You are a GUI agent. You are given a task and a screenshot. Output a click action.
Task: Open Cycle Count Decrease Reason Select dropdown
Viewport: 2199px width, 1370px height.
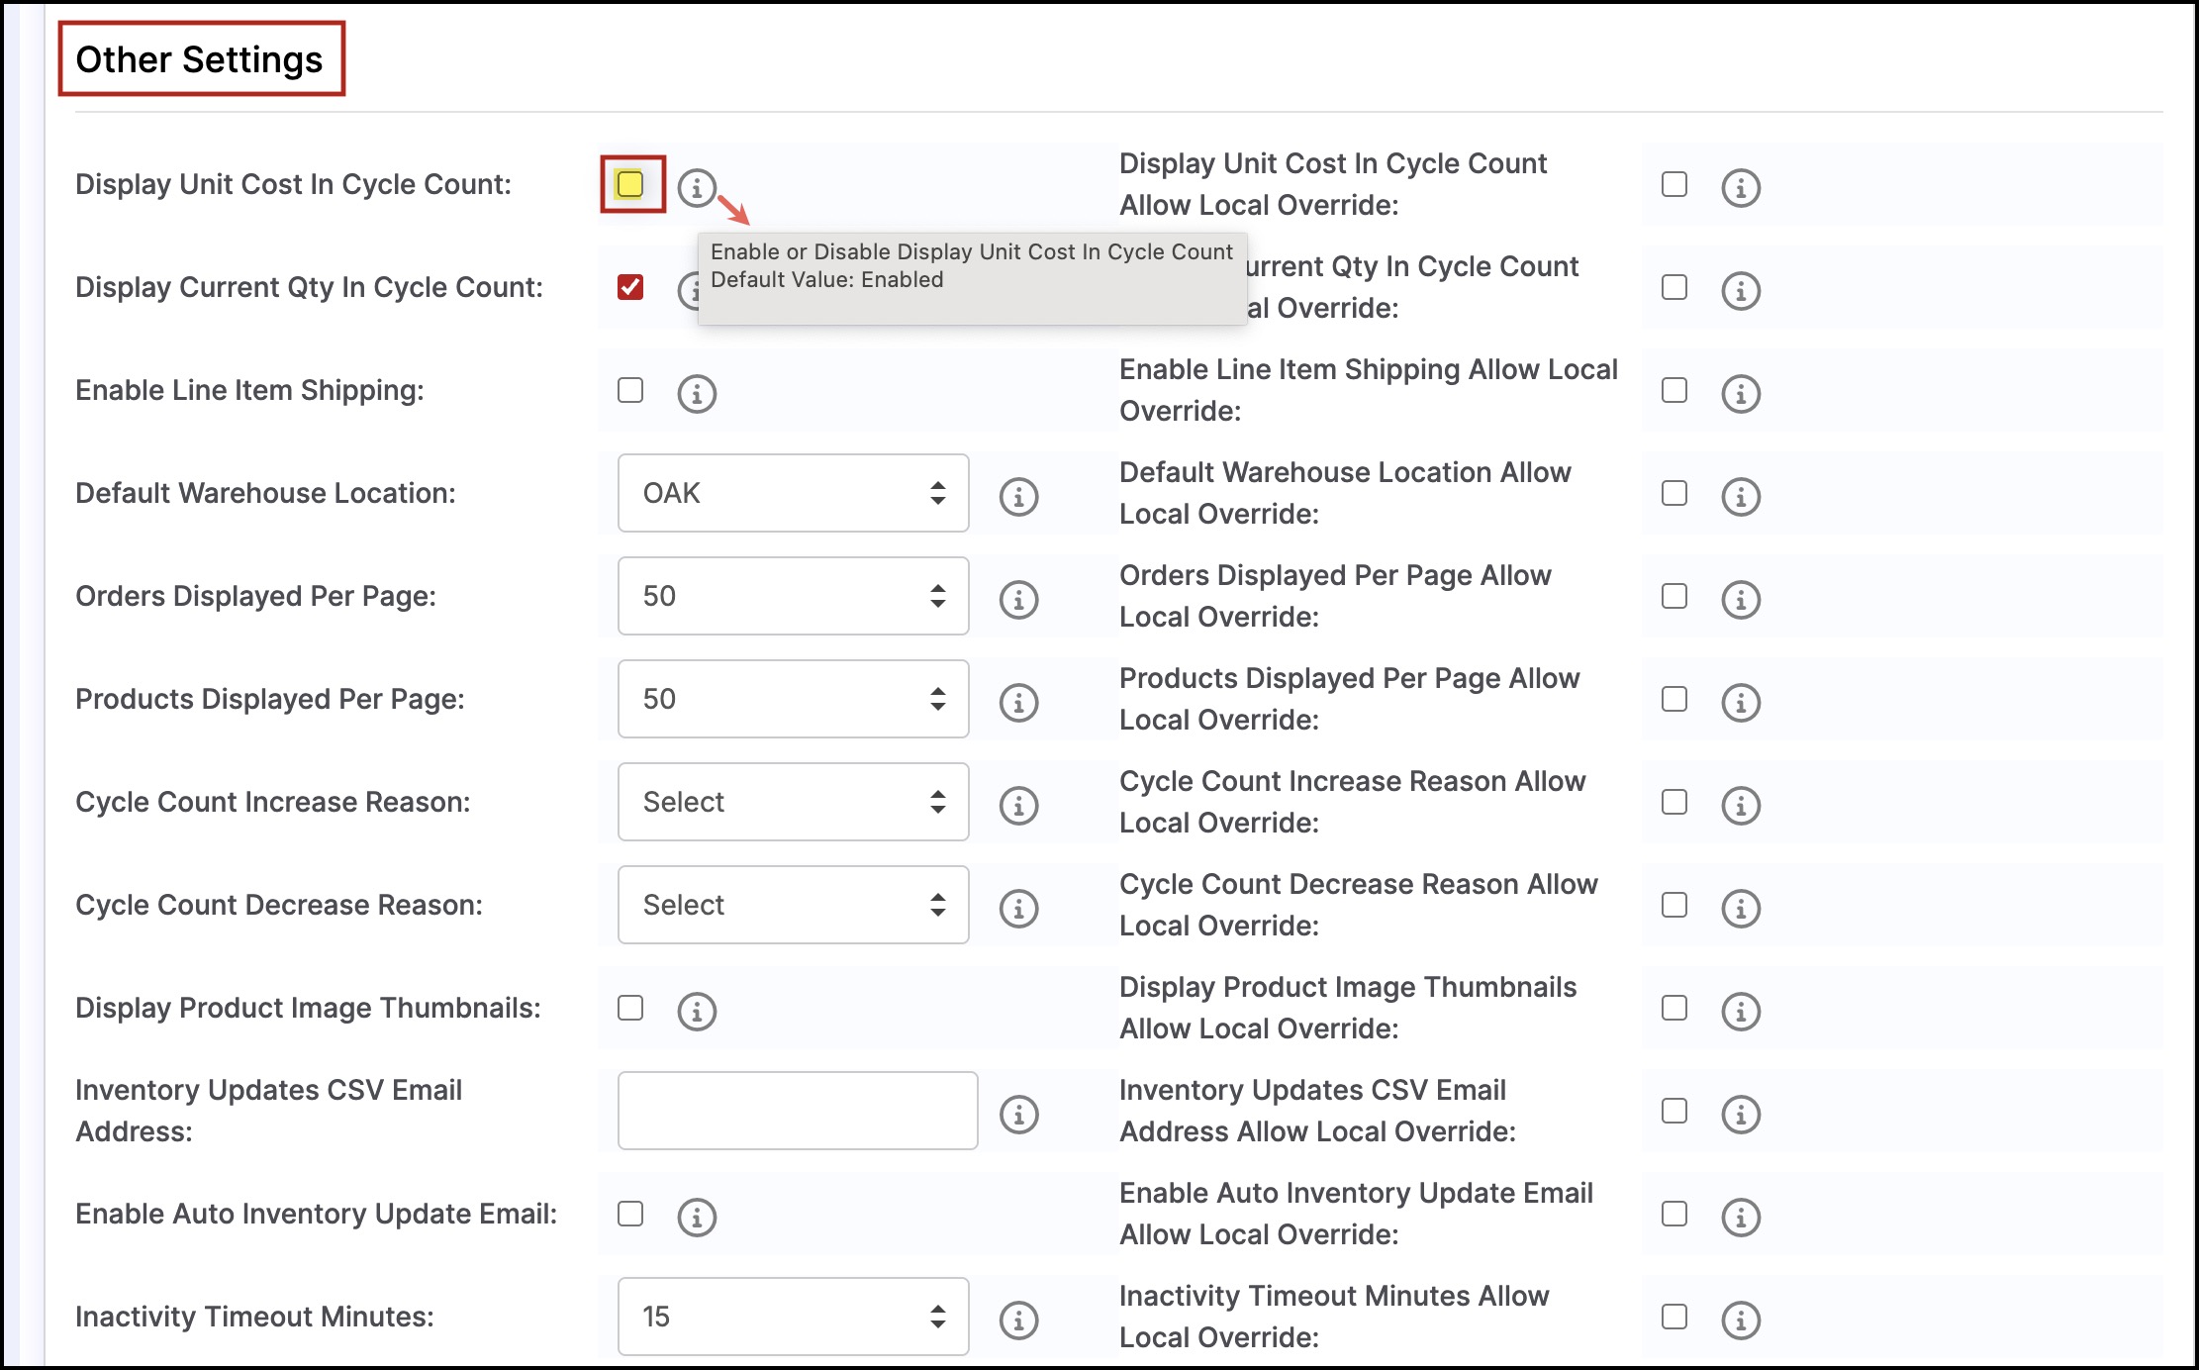tap(793, 905)
